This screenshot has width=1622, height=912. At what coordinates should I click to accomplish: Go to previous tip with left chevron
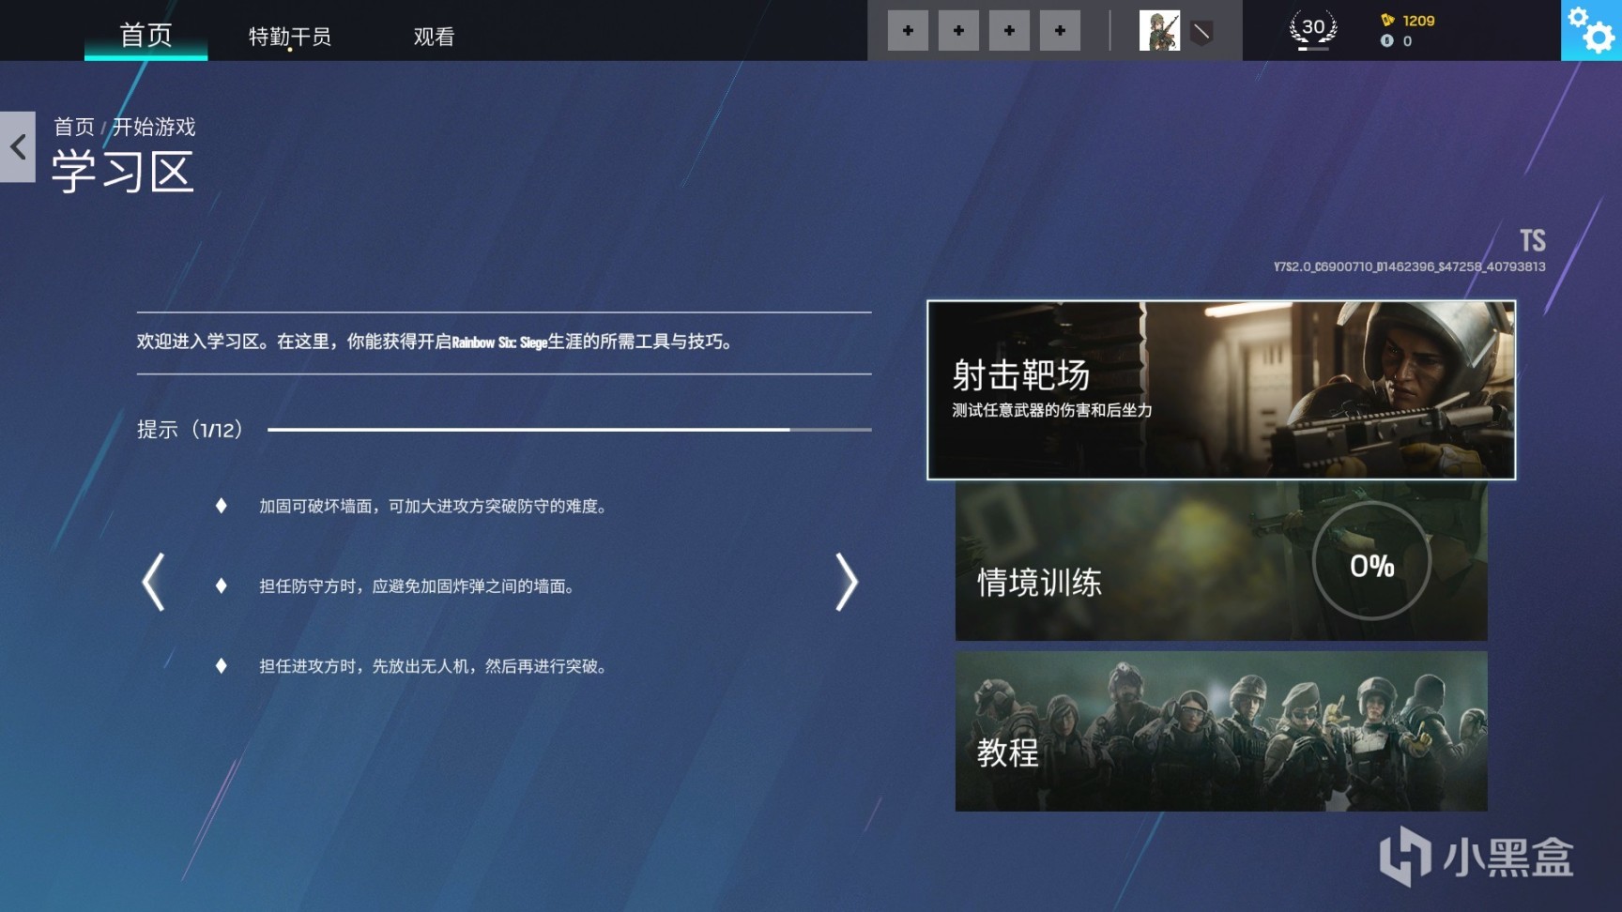(x=154, y=583)
